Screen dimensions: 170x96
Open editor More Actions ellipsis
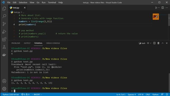(167, 8)
